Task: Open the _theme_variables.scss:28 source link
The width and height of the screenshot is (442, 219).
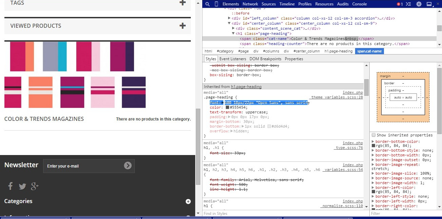Action: [337, 97]
